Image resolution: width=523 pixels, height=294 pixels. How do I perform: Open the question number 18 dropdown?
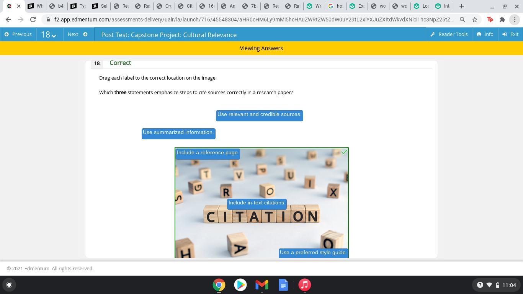[49, 34]
